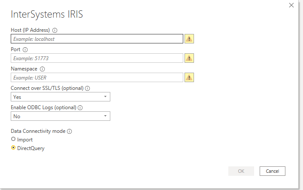303x190 pixels.
Task: Click the info icon beside Host (IP Address)
Action: tap(55, 31)
